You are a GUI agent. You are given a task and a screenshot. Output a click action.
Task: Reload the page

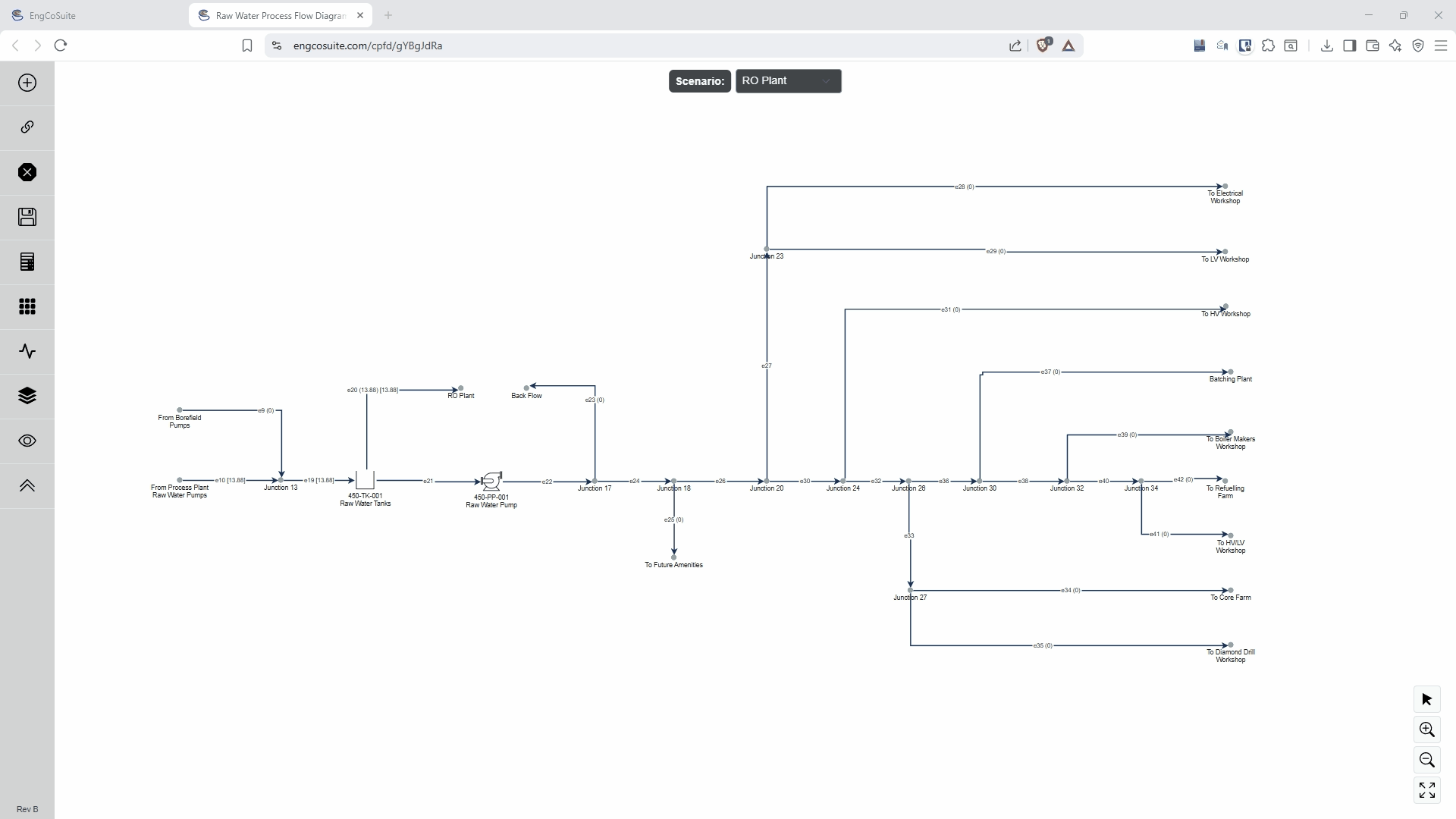tap(61, 45)
